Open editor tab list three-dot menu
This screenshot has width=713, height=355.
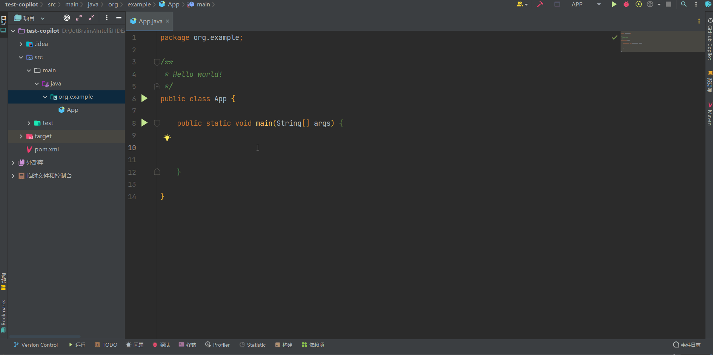point(699,21)
